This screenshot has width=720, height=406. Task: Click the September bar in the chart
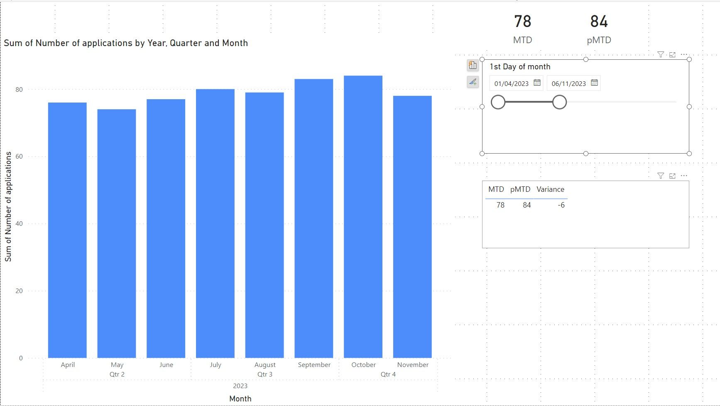tap(314, 218)
